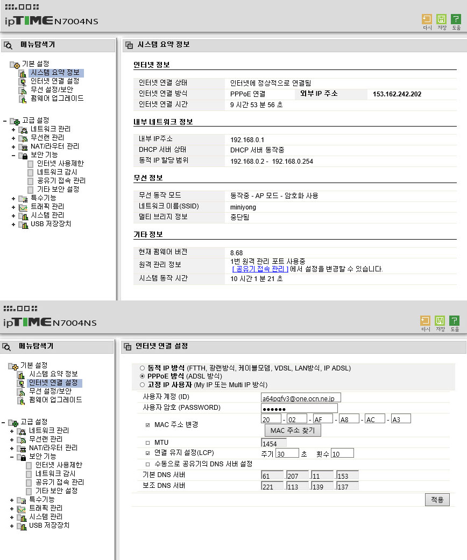Follow the 공유기 접속 관리 link
The width and height of the screenshot is (467, 560).
pos(260,269)
